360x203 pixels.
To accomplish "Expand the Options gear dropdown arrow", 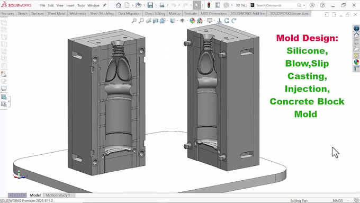I will click(232, 5).
